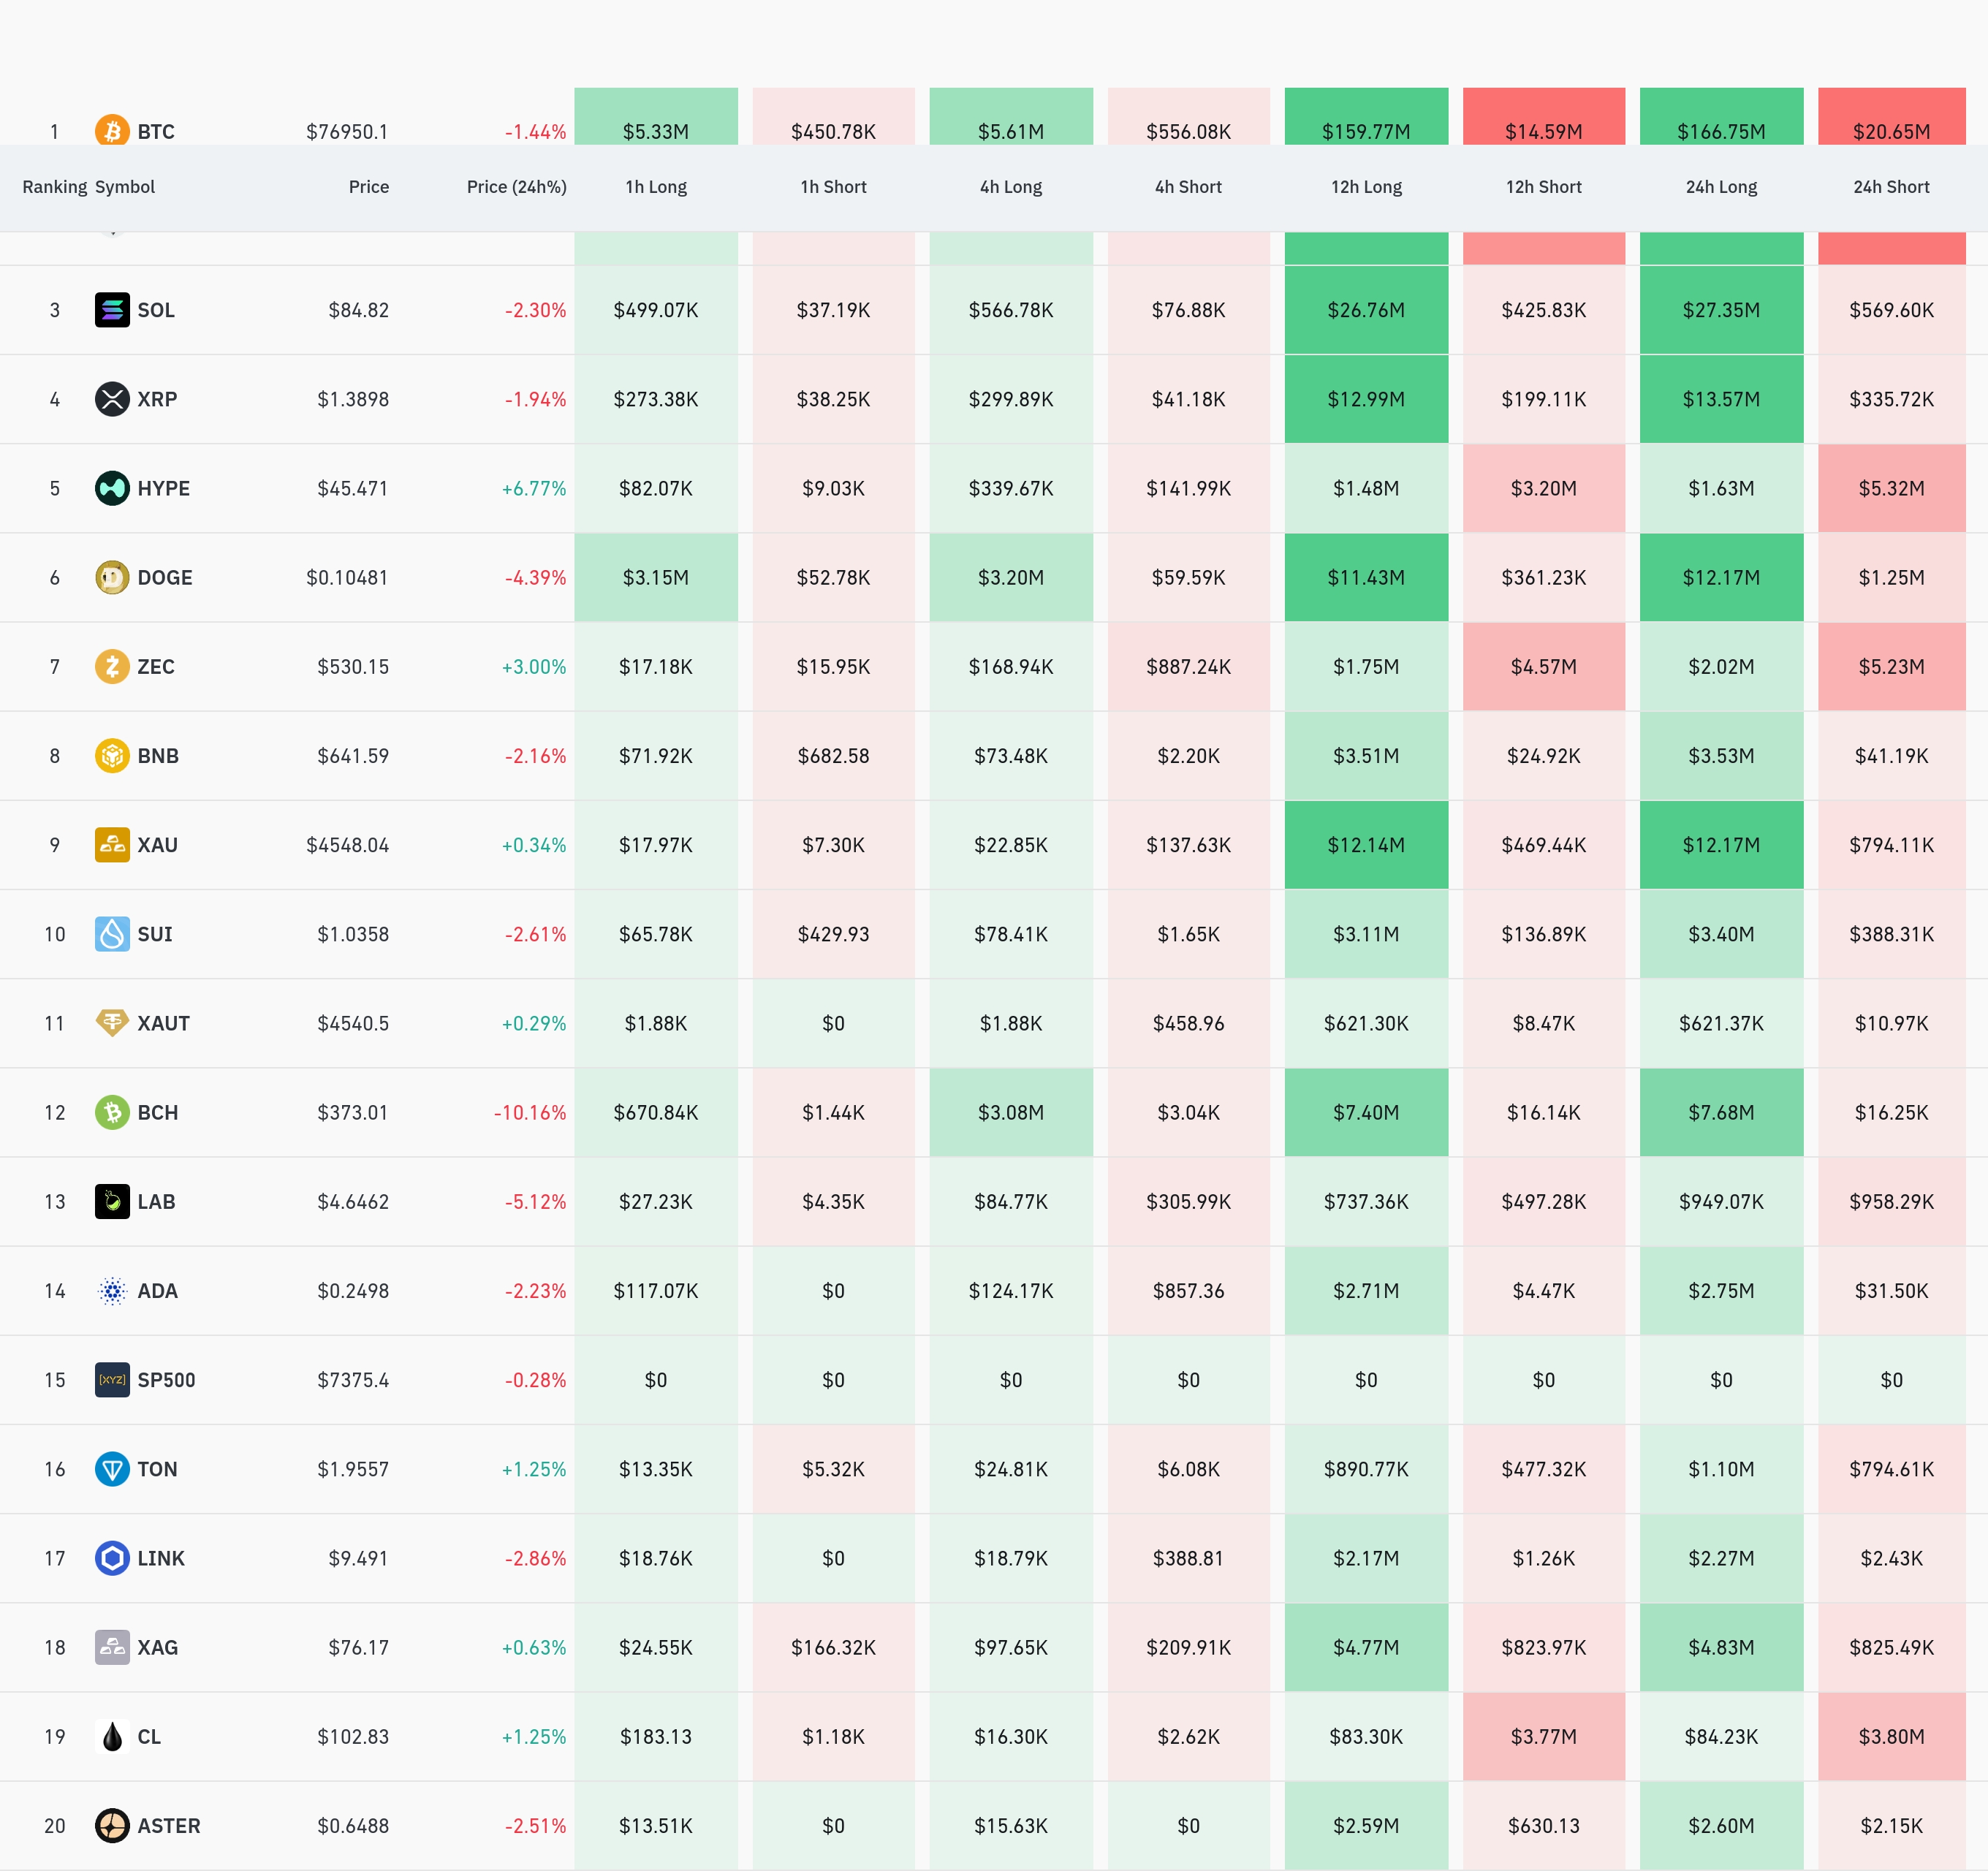
Task: Select BTC price $76950.1
Action: tap(347, 131)
